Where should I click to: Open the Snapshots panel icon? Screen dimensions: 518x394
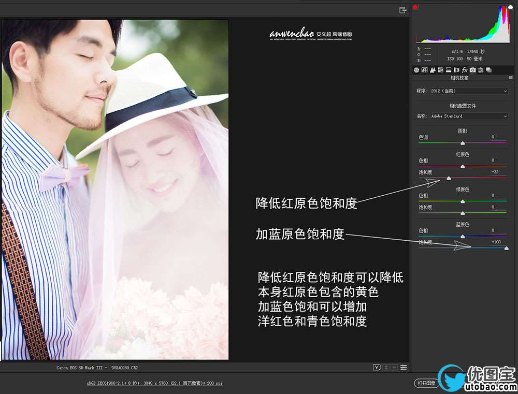pos(489,70)
